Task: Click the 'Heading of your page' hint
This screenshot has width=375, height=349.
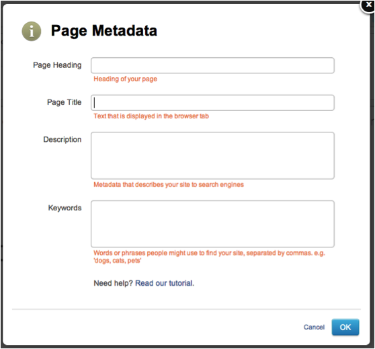Action: [125, 79]
